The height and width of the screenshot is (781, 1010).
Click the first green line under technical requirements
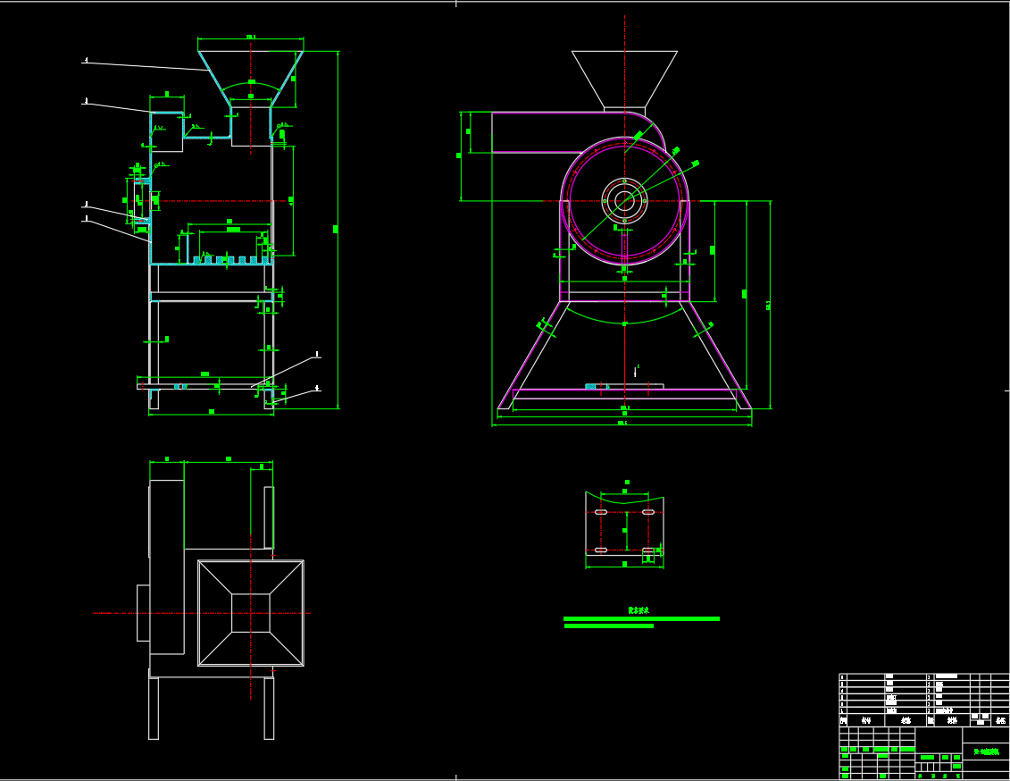(x=640, y=618)
